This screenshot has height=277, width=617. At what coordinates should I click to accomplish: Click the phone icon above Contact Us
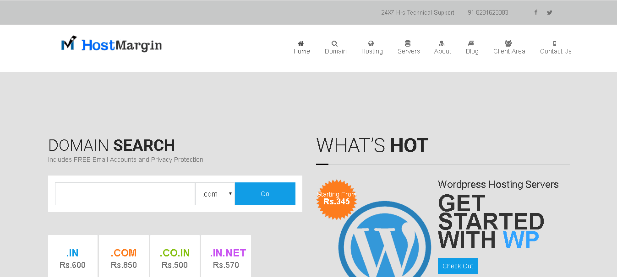(x=555, y=43)
